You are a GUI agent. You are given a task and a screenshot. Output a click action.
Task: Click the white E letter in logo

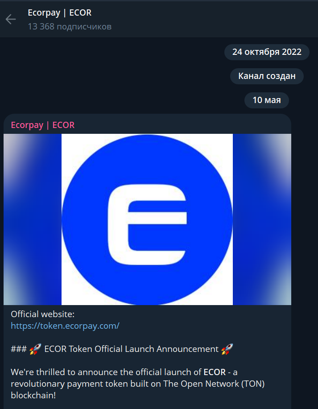tap(147, 225)
